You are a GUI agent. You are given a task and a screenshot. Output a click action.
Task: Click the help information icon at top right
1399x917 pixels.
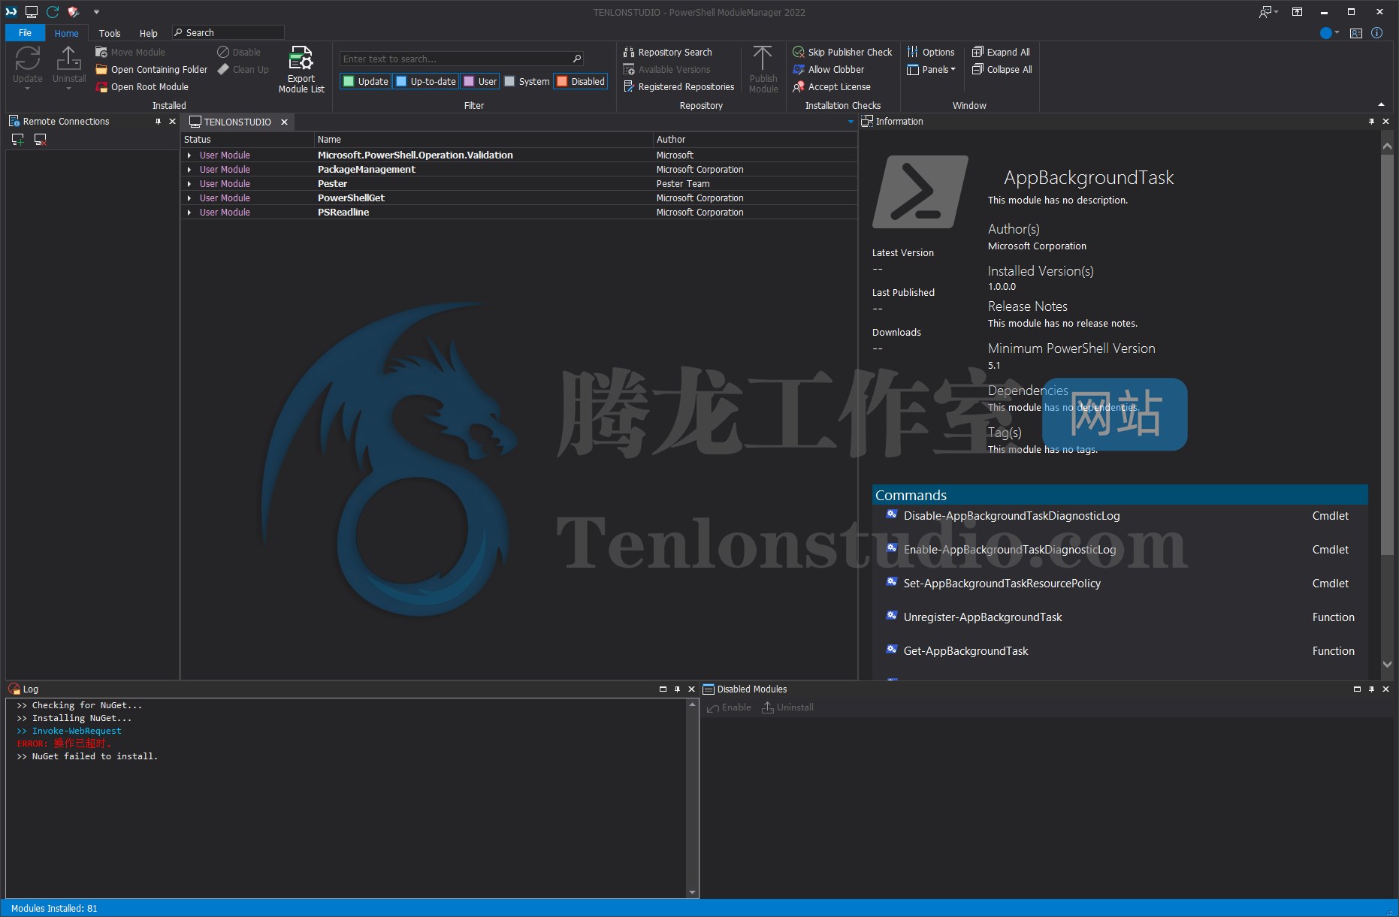pos(1376,33)
